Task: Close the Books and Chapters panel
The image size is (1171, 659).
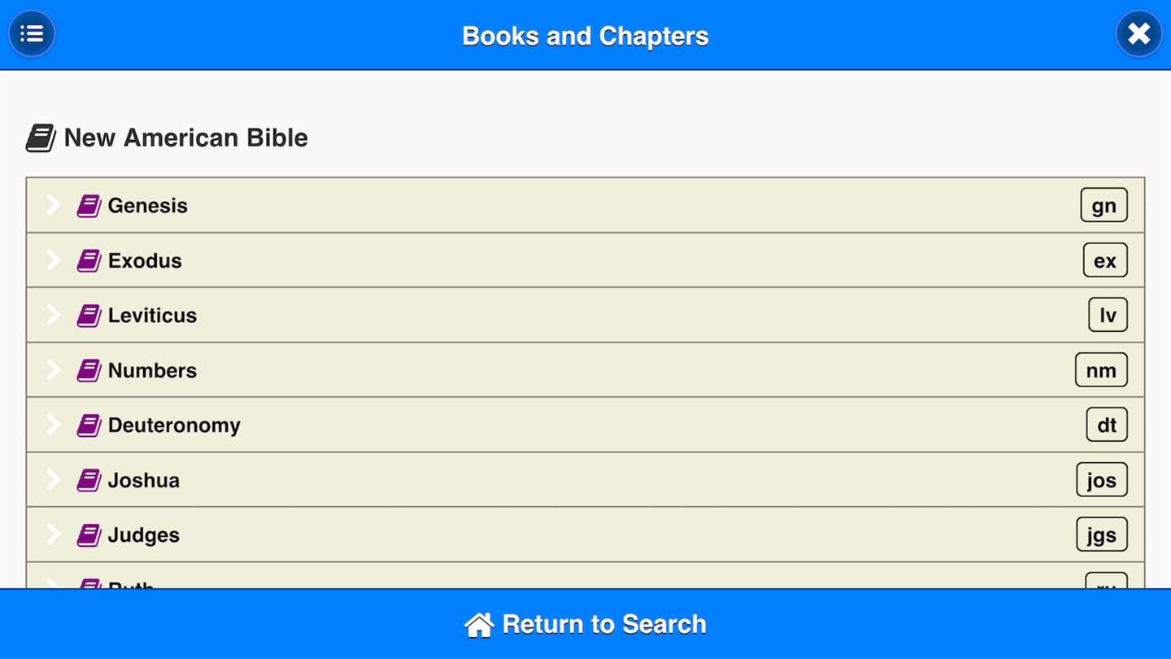Action: (1138, 34)
